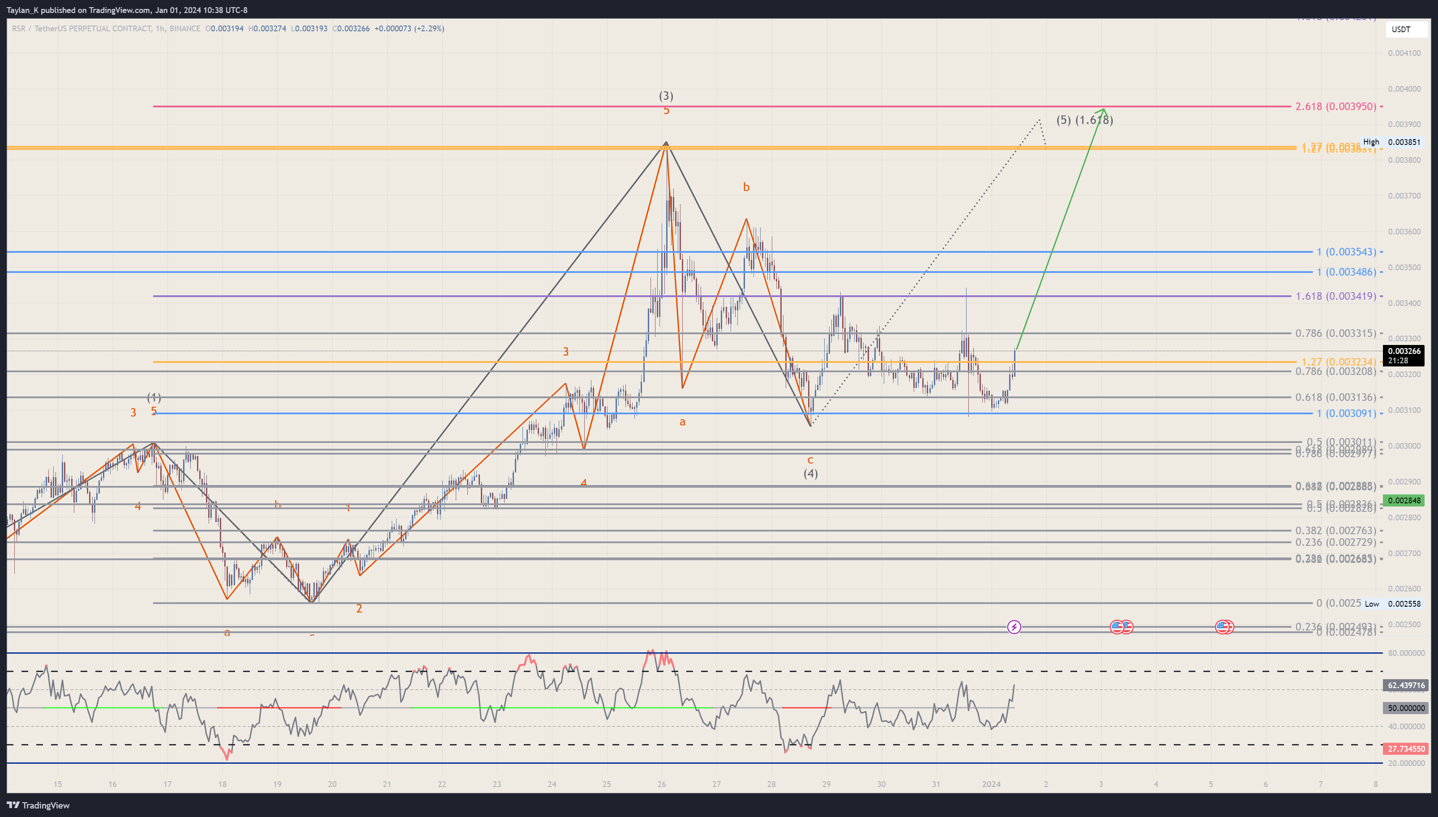Image resolution: width=1438 pixels, height=817 pixels.
Task: Click the orange wave label c
Action: (810, 460)
